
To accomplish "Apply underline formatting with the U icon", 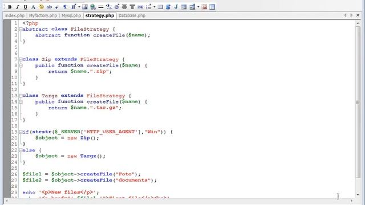I will tap(25, 7).
